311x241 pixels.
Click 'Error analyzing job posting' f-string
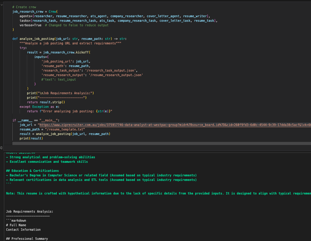[76, 111]
